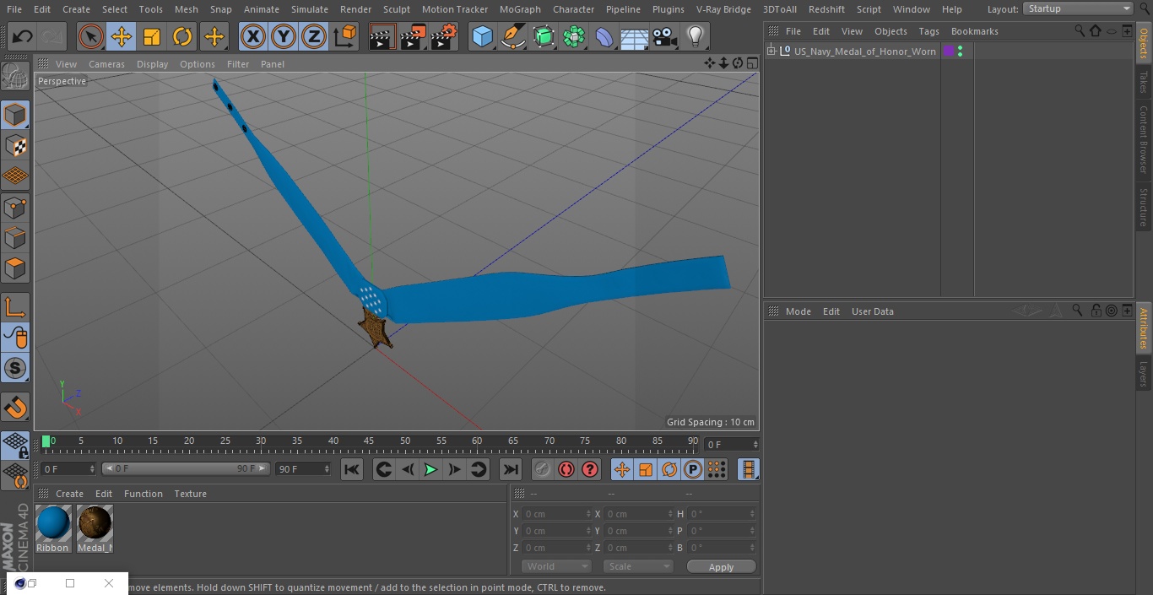Activate the Move tool
Viewport: 1153px width, 595px height.
coord(122,37)
